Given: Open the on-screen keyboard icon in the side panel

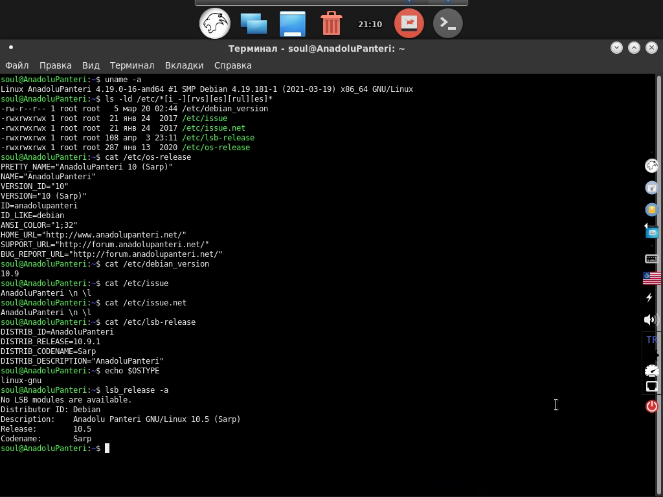Looking at the screenshot, I should coord(651,259).
